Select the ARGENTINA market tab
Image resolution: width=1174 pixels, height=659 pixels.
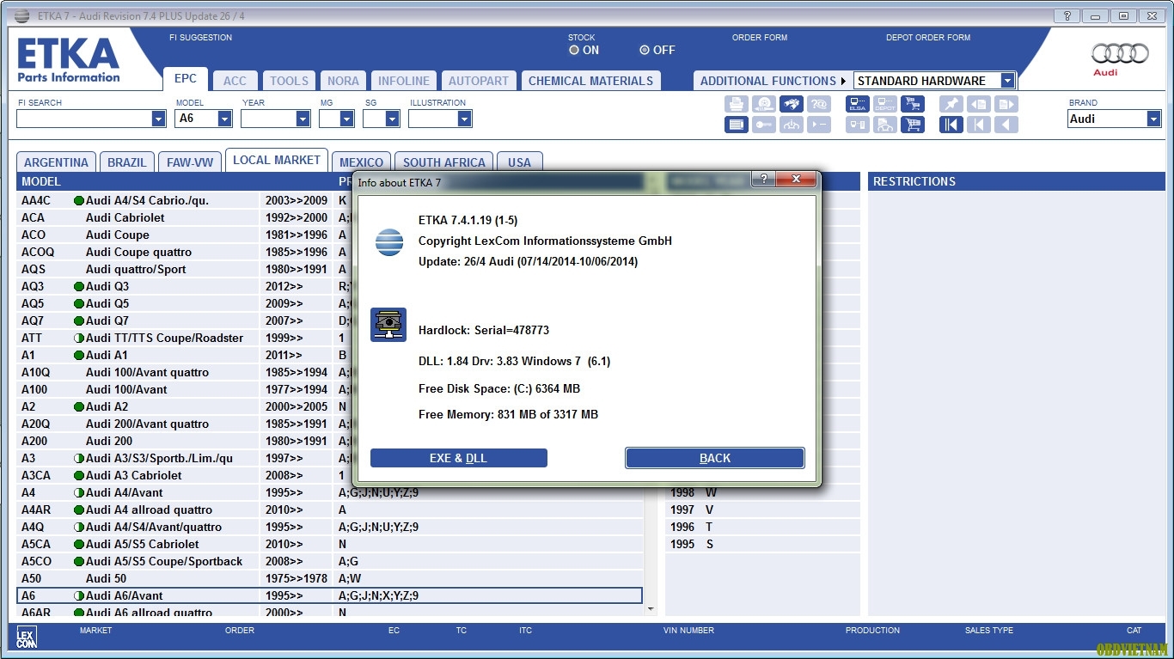[56, 162]
